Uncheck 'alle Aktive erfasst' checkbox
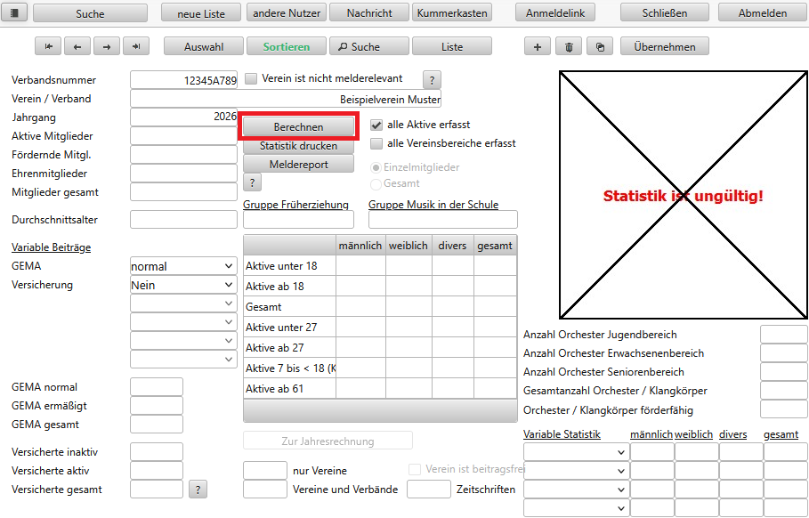This screenshot has height=518, width=809. click(x=376, y=125)
